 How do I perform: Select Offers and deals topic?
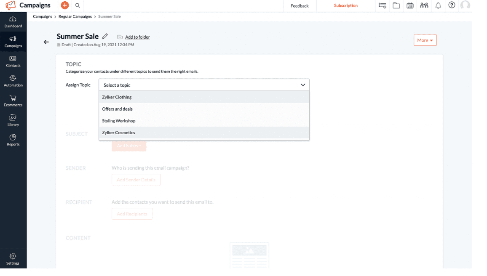tap(117, 109)
